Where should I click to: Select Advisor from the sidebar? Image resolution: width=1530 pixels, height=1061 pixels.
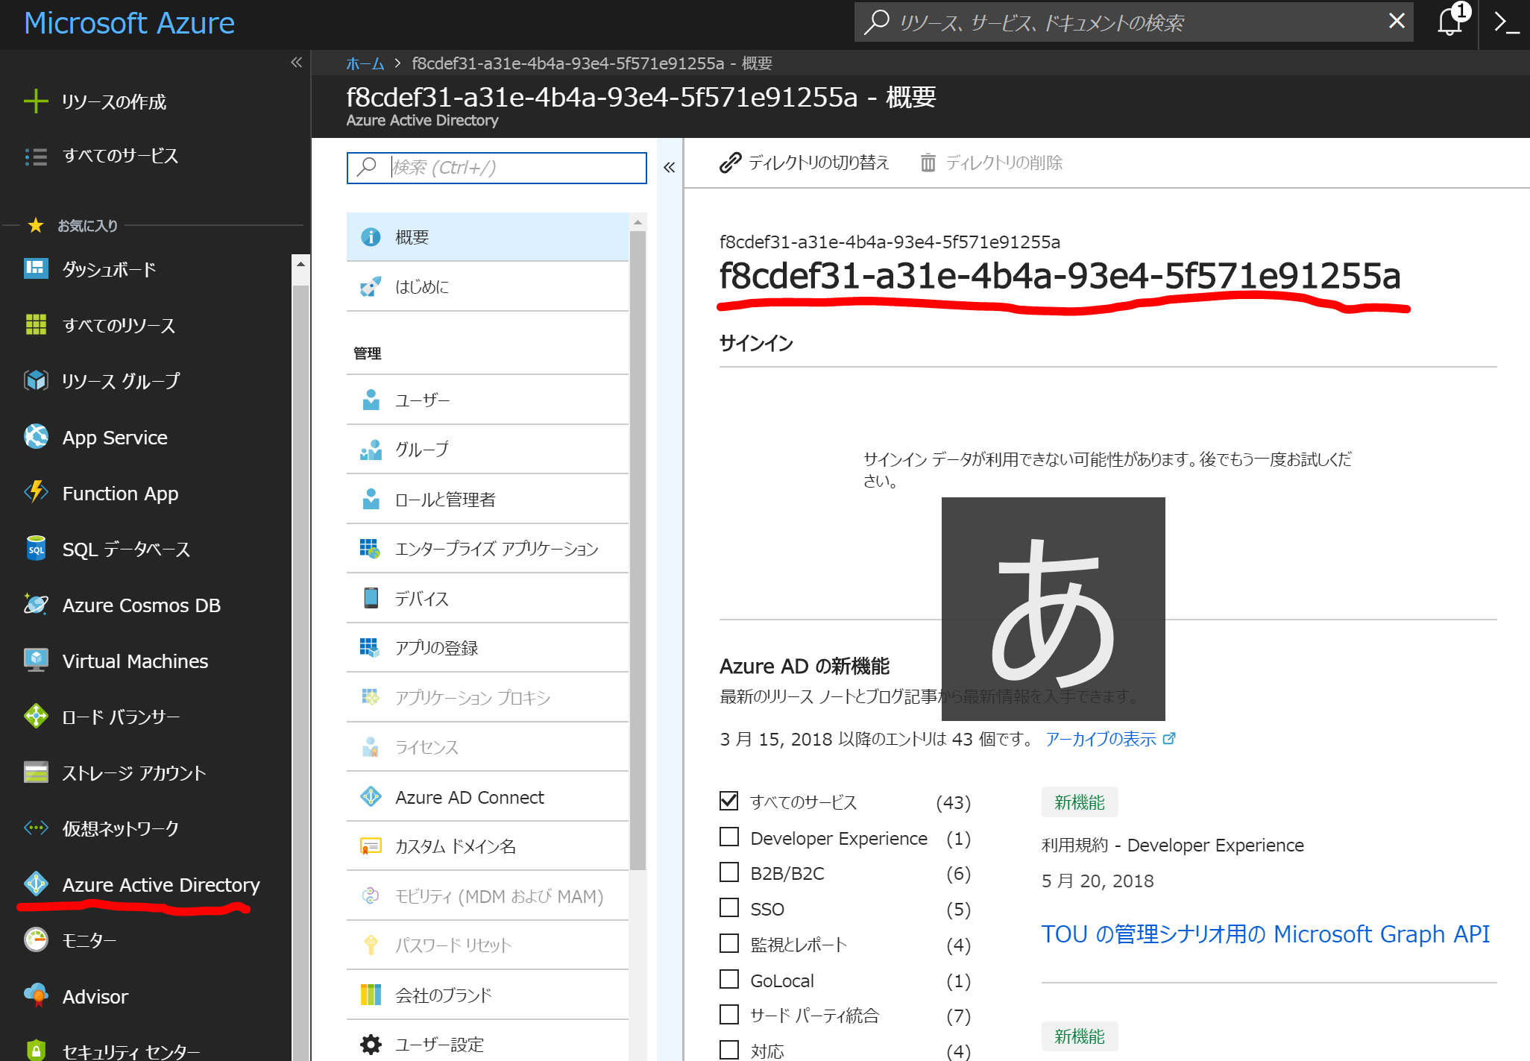tap(95, 996)
